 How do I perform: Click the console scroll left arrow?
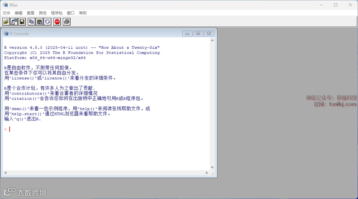coord(5,173)
